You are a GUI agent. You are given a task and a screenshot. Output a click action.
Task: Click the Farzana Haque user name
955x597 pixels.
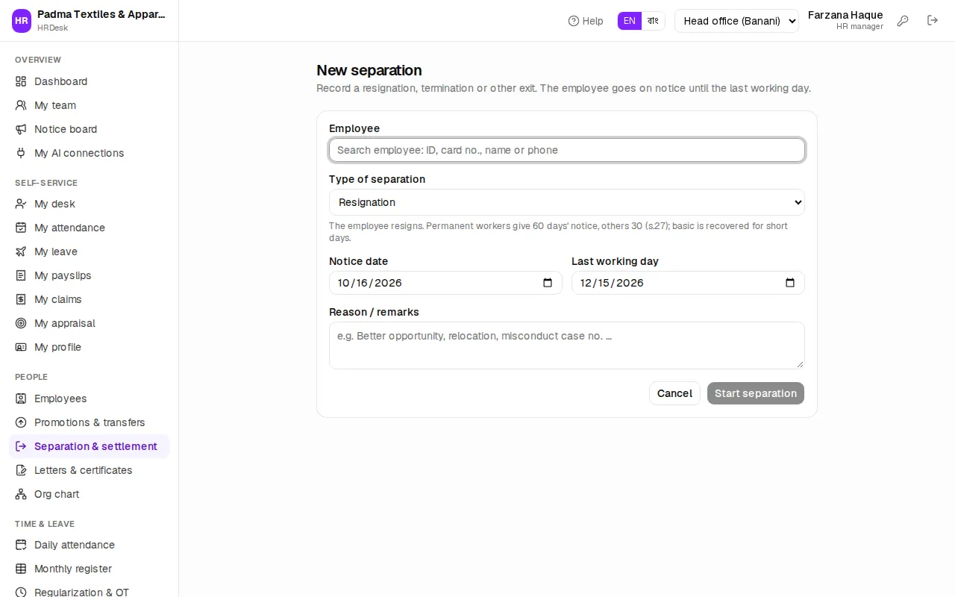click(x=845, y=15)
